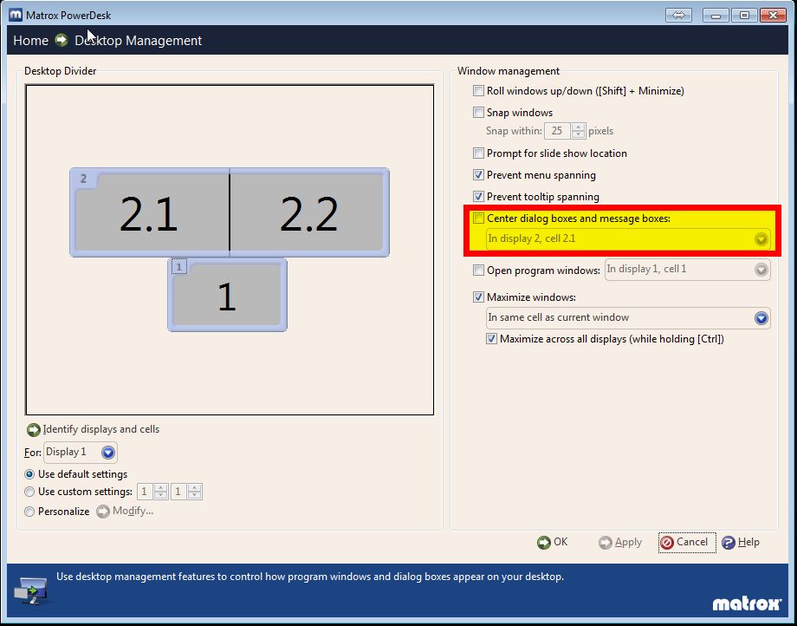Viewport: 797px width, 626px height.
Task: Click the OK button
Action: coord(553,543)
